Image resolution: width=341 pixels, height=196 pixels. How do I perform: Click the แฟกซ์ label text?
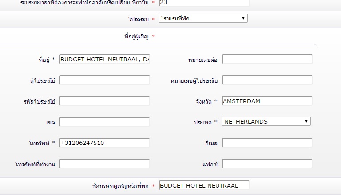(209, 164)
